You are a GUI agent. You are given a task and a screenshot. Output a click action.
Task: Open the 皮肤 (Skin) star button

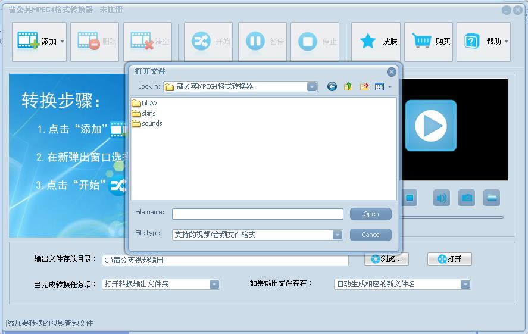tap(376, 42)
